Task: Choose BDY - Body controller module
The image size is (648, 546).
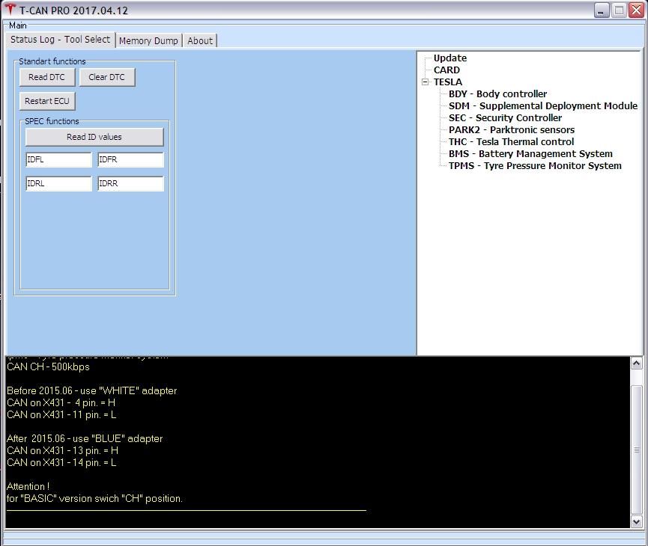Action: 497,94
